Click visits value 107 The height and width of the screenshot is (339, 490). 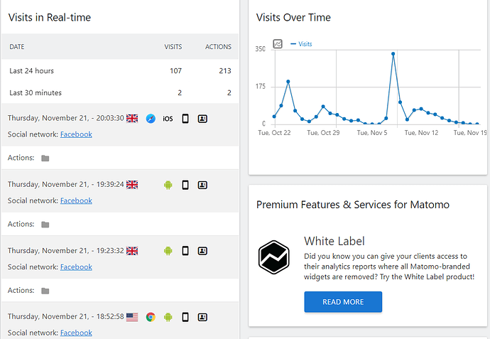point(175,71)
